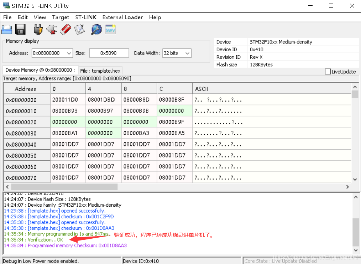
Task: Open the View menu
Action: [40, 17]
